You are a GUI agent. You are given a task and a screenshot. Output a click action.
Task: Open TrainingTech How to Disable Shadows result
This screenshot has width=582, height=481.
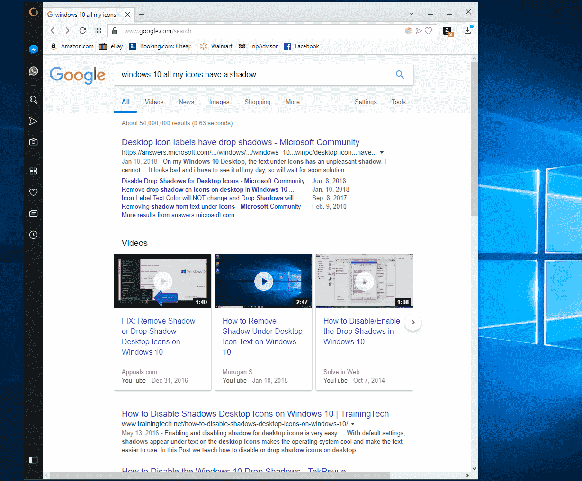pos(255,414)
